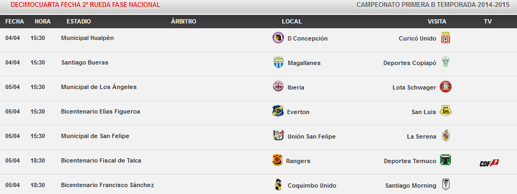The image size is (517, 194).
Task: Click the Rangers team crest
Action: [277, 160]
